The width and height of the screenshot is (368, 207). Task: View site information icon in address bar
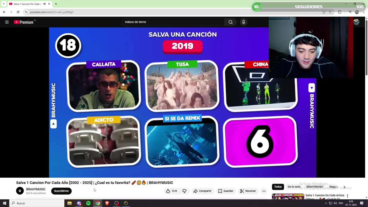pyautogui.click(x=26, y=12)
